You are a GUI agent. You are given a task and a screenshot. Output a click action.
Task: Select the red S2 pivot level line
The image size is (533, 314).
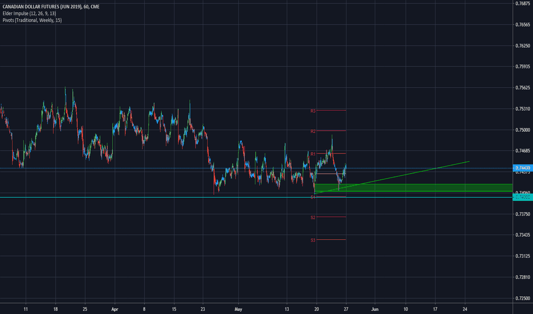(331, 217)
